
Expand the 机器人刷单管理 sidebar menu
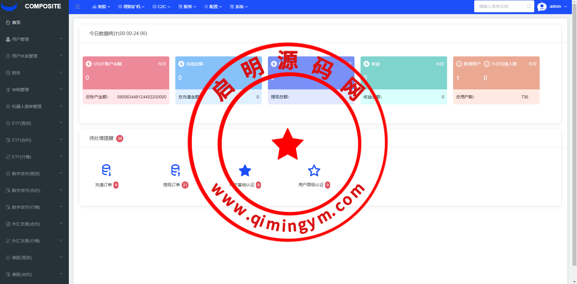[x=34, y=106]
